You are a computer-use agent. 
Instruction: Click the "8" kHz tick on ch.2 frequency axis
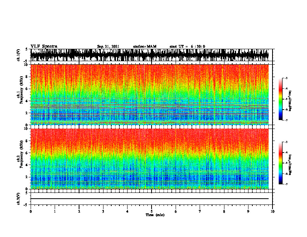[27, 141]
